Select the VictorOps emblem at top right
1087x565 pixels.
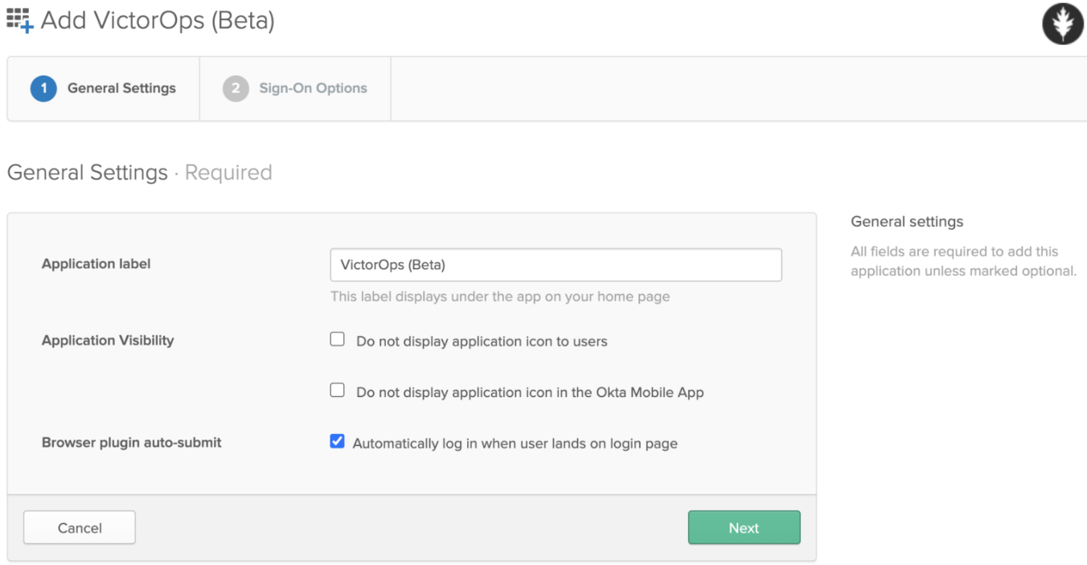pyautogui.click(x=1062, y=23)
